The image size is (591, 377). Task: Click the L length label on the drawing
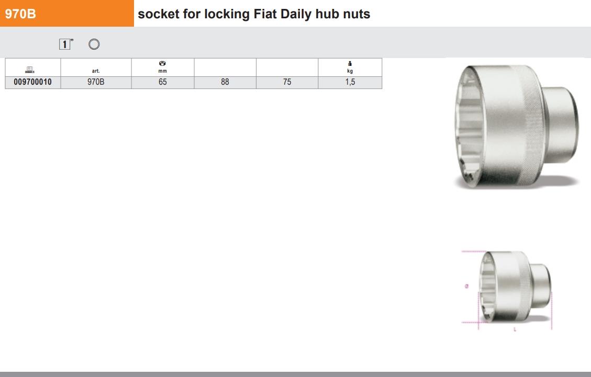pyautogui.click(x=515, y=330)
